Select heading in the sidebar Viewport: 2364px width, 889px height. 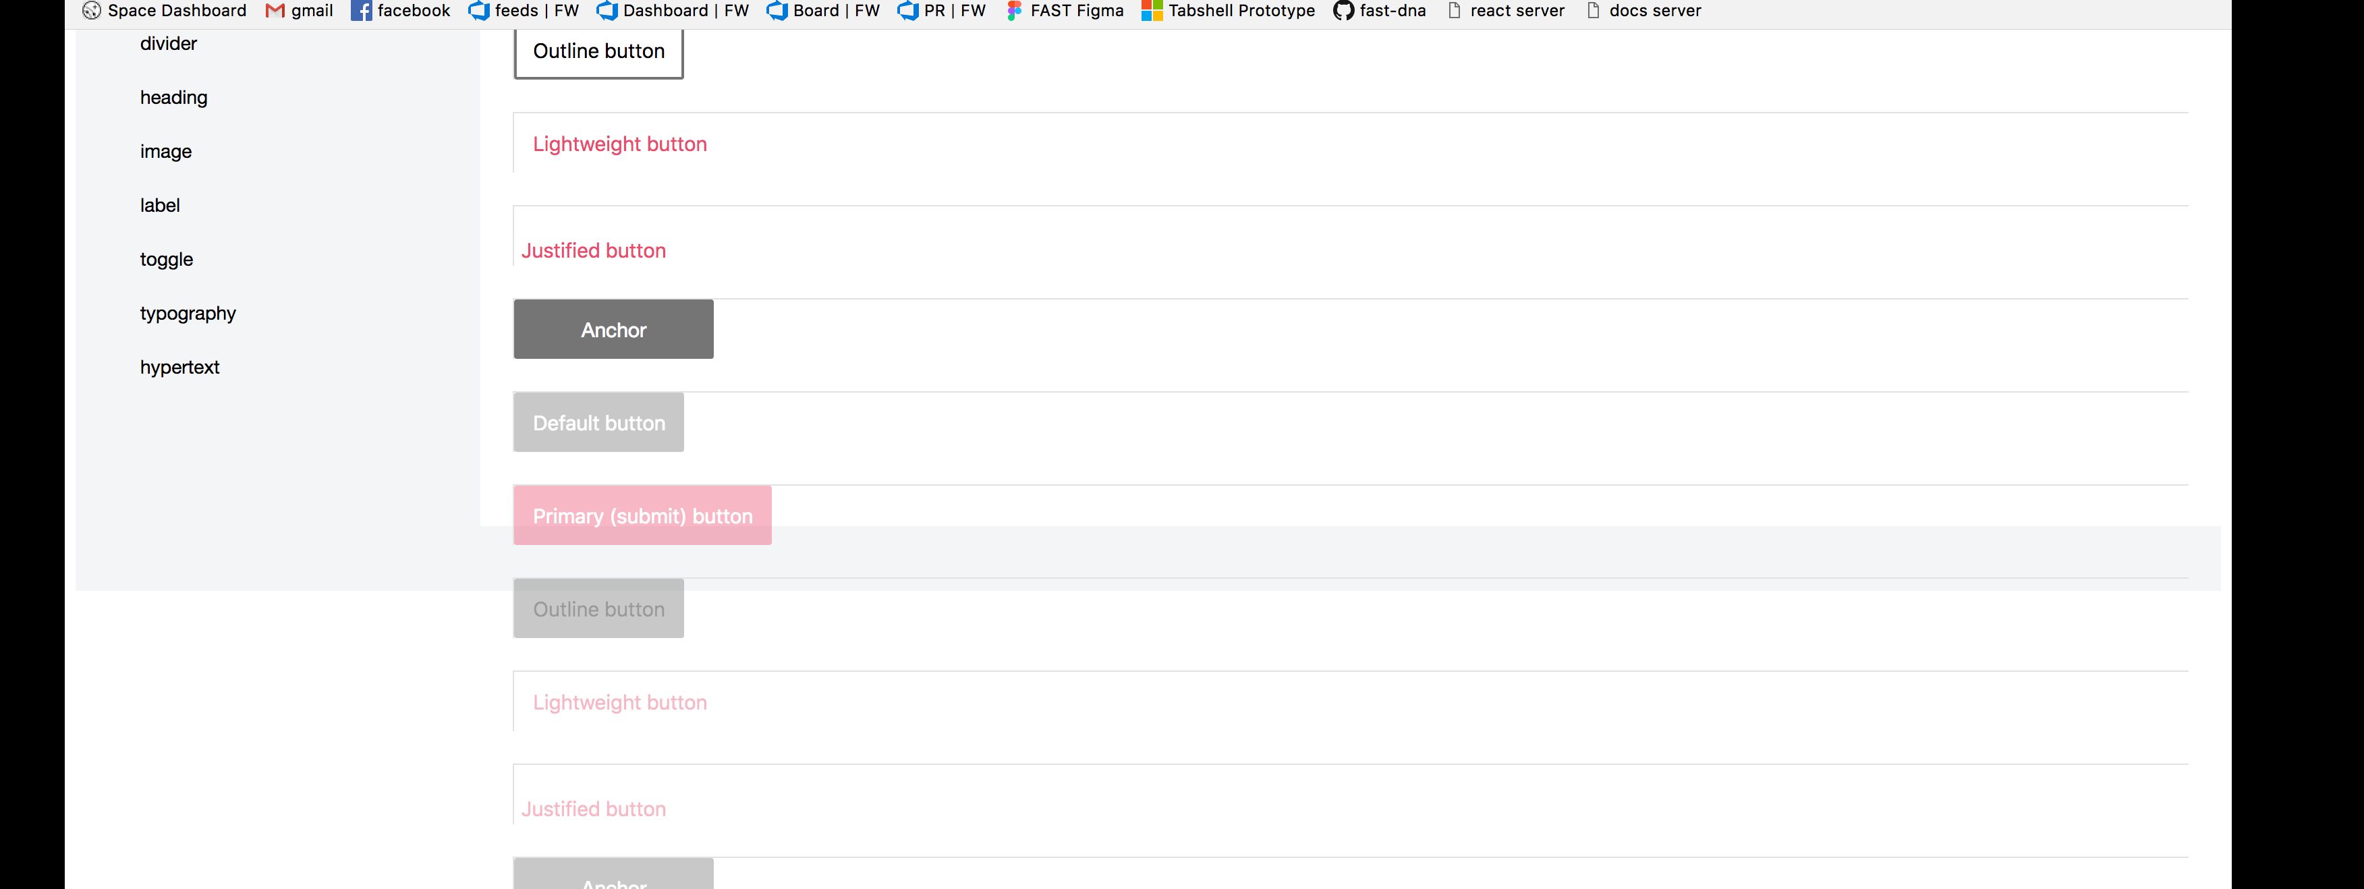pyautogui.click(x=173, y=97)
